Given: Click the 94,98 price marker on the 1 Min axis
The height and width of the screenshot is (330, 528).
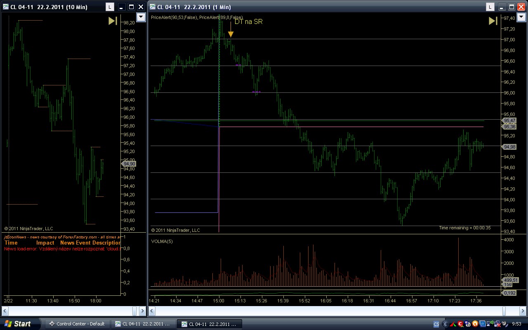Looking at the screenshot, I should pyautogui.click(x=509, y=147).
